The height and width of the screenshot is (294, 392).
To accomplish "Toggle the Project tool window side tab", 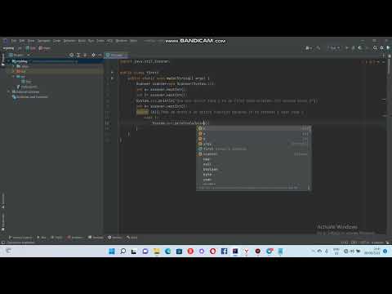I will click(x=3, y=60).
